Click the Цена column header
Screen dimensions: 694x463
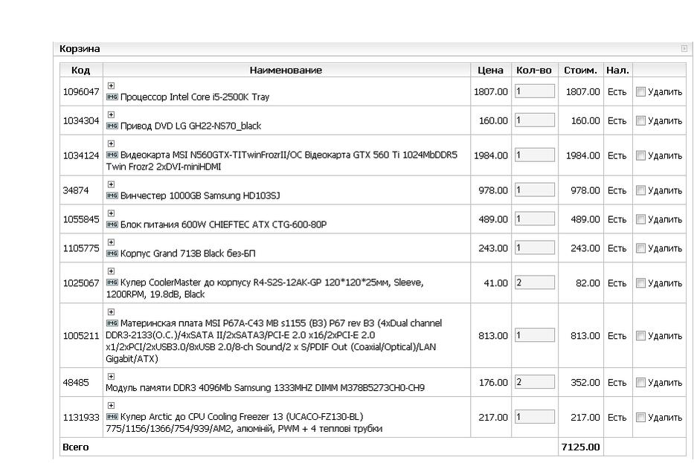tap(490, 70)
